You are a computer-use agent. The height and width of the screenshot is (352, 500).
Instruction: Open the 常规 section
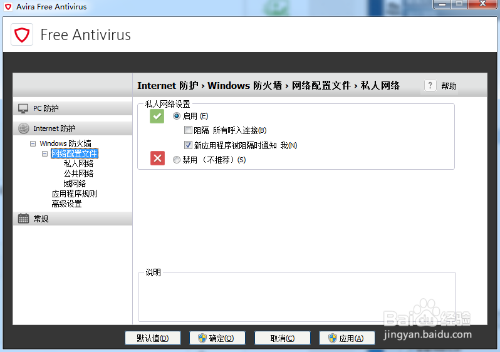click(x=73, y=219)
